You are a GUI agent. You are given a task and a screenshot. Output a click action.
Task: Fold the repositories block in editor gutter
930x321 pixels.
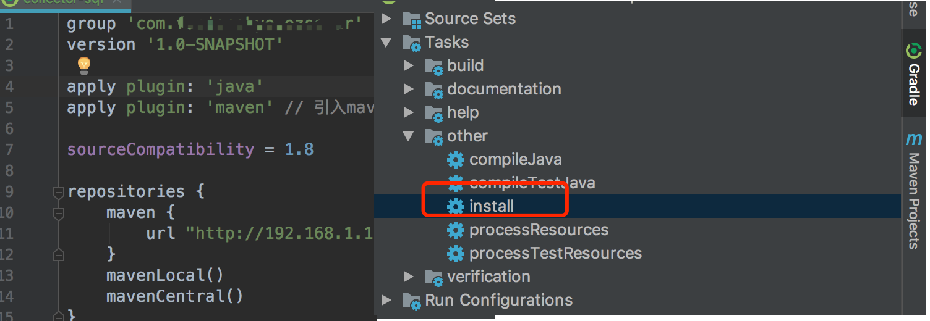[x=59, y=193]
